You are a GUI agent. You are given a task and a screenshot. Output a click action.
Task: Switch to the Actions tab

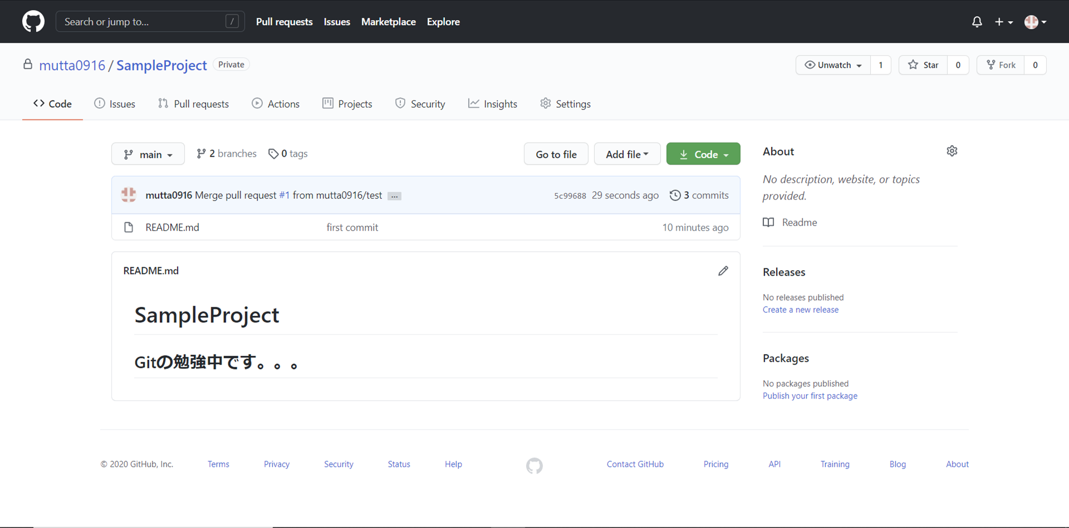[x=276, y=104]
